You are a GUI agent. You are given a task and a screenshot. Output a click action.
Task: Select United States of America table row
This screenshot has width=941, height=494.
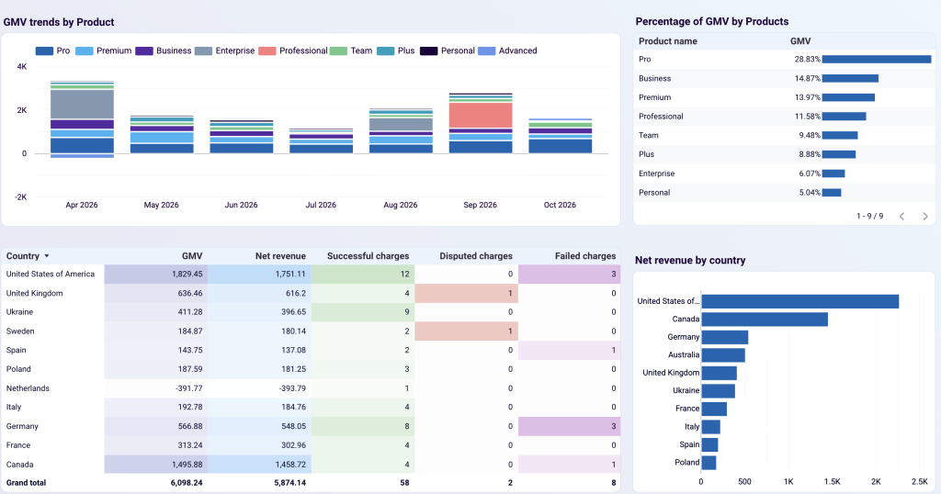click(311, 274)
